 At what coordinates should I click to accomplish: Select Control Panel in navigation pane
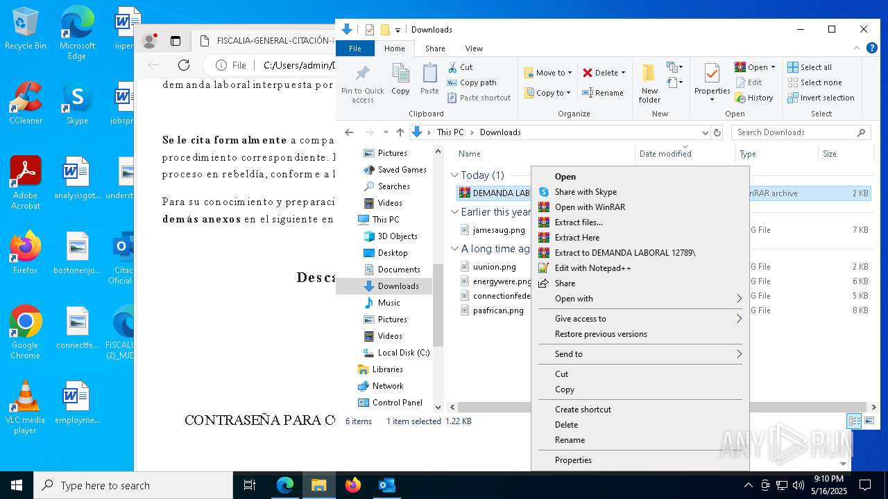pyautogui.click(x=390, y=403)
